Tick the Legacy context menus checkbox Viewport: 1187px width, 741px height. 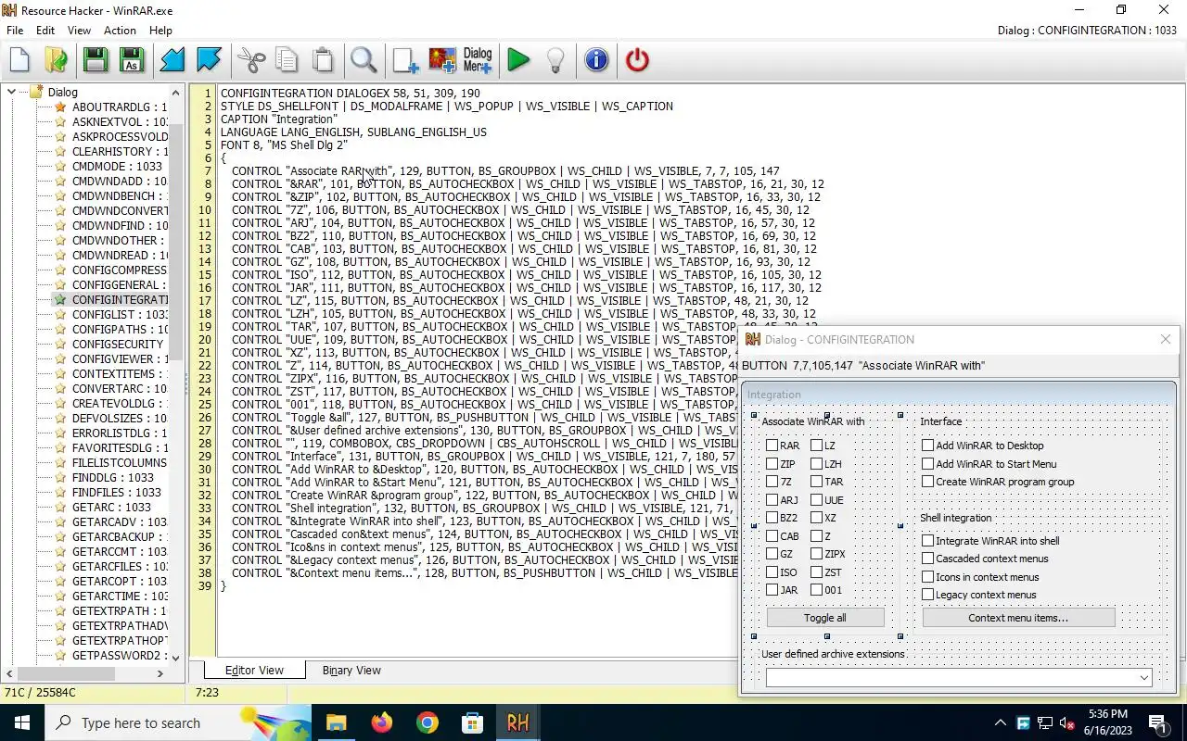click(927, 595)
